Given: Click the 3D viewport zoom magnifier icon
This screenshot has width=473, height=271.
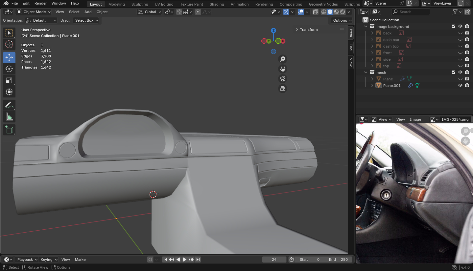Looking at the screenshot, I should click(x=282, y=59).
